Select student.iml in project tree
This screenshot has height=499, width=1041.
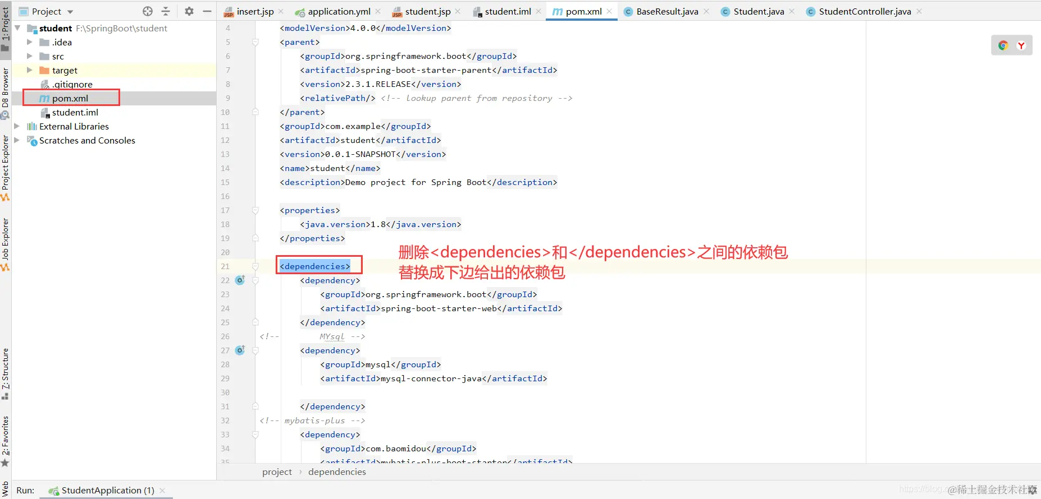click(75, 112)
